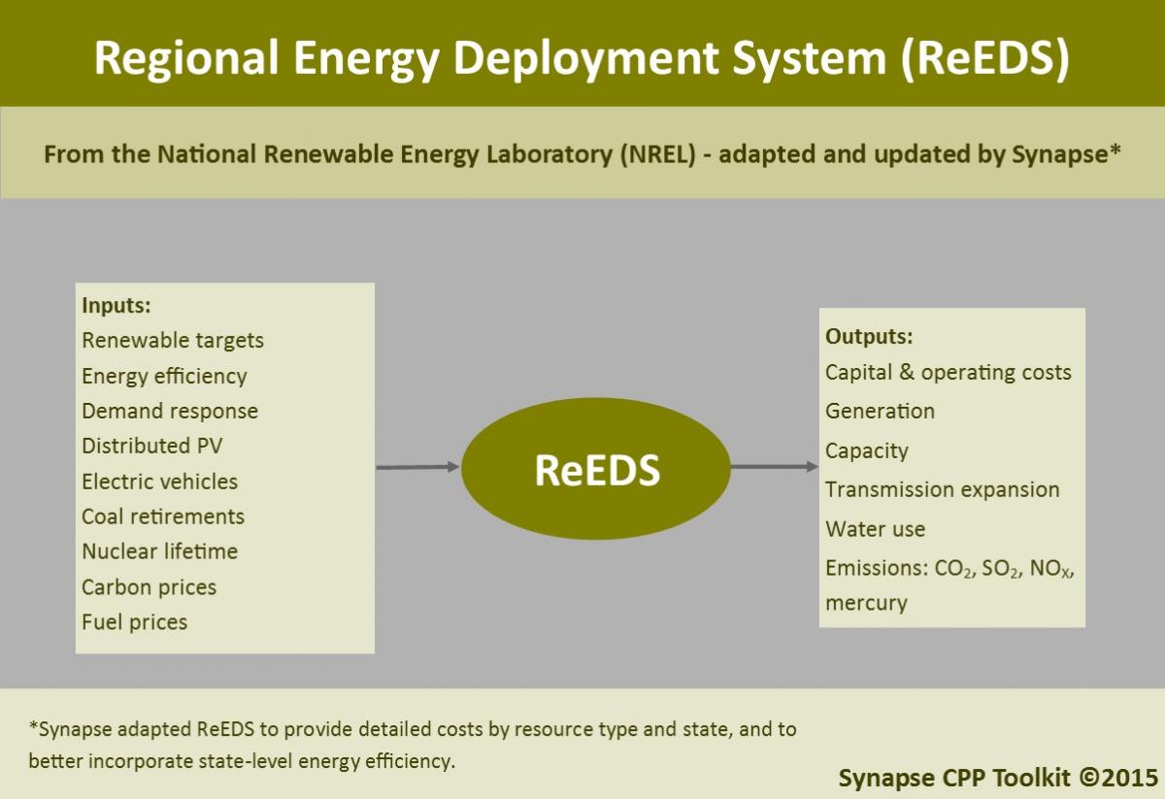Select 'Demand response' input item
Image resolution: width=1165 pixels, height=799 pixels.
tap(170, 411)
